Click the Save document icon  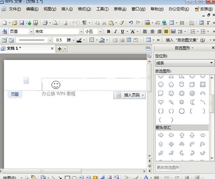click(x=22, y=23)
